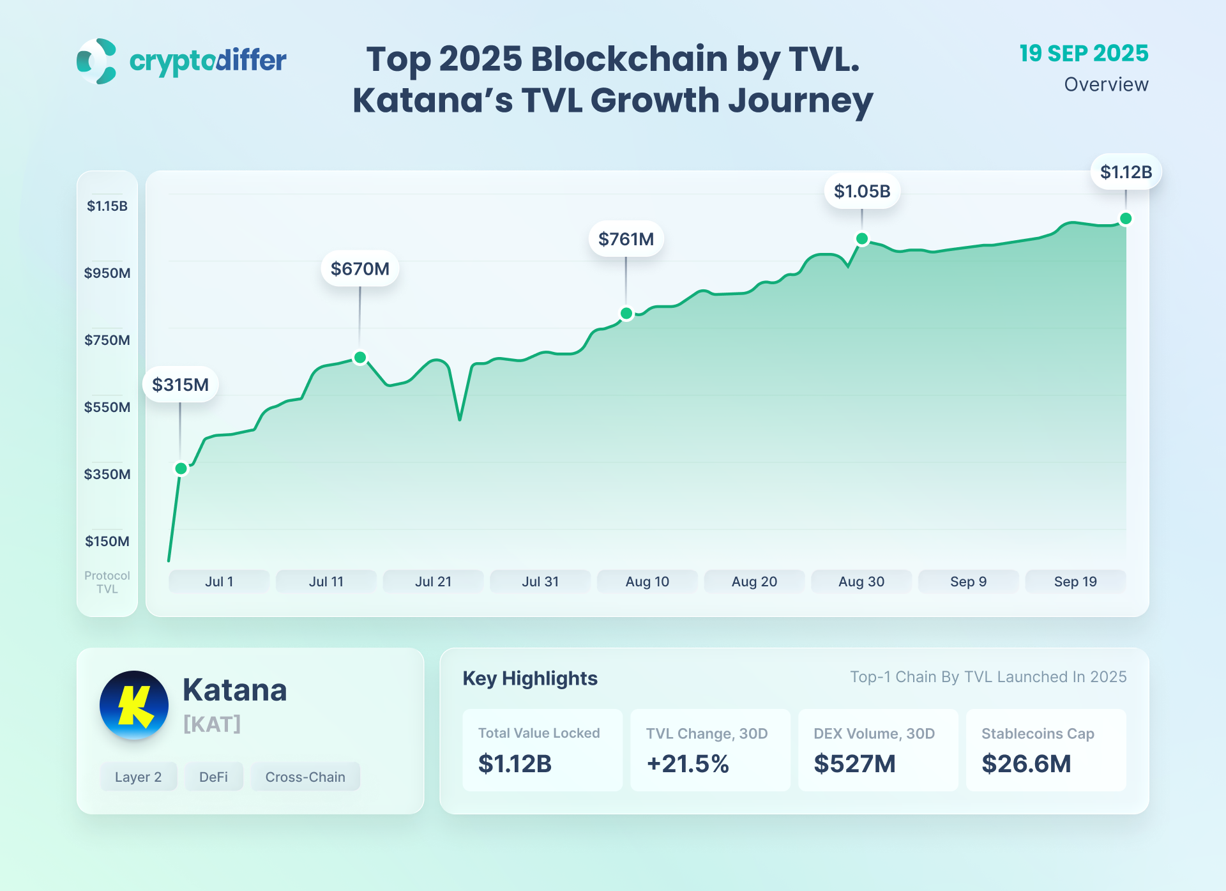The height and width of the screenshot is (891, 1226).
Task: Open the Total Value Locked card
Action: click(542, 750)
